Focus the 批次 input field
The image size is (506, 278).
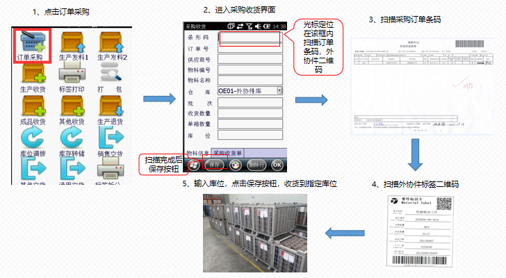pyautogui.click(x=250, y=103)
